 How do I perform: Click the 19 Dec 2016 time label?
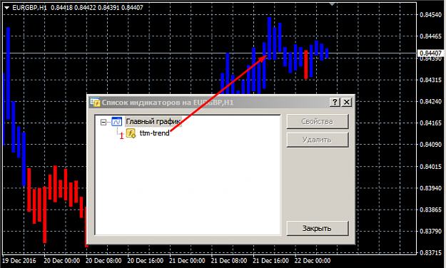coord(19,261)
